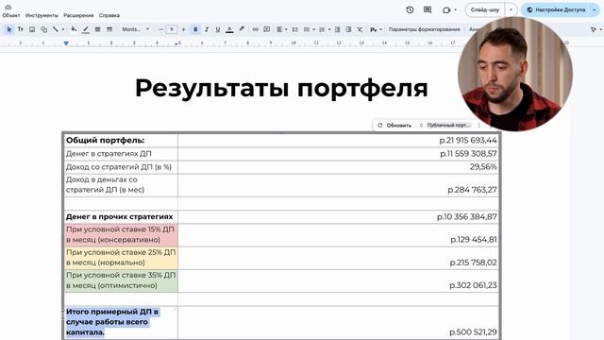Open the Расширения menu
Screen dimensions: 604x340
tap(78, 15)
